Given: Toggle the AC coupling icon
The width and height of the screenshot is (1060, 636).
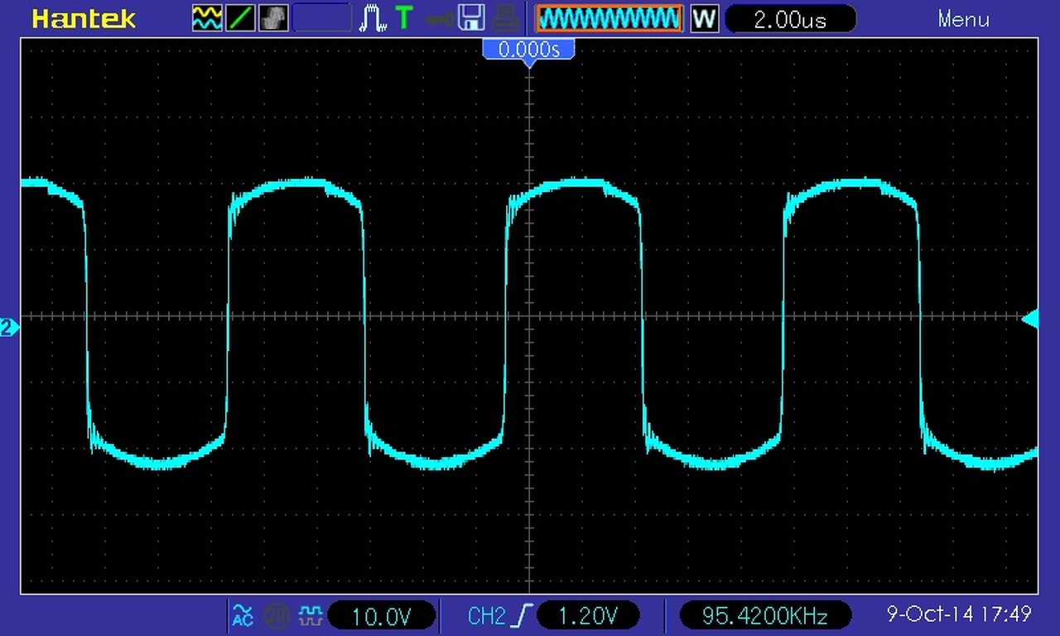Looking at the screenshot, I should click(243, 615).
